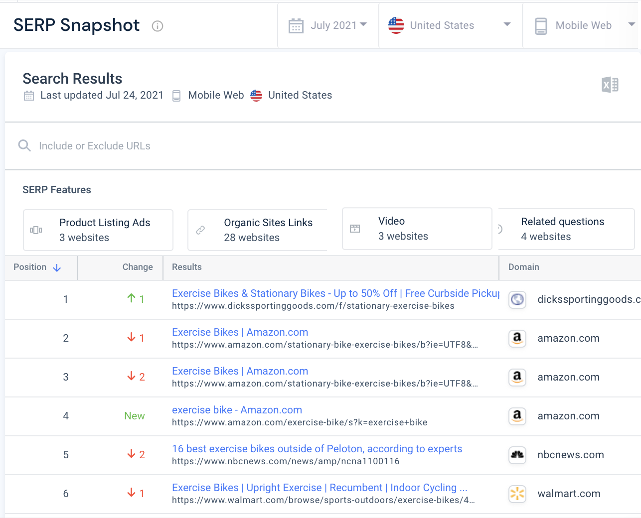The image size is (641, 518).
Task: Select the Related questions feature card
Action: point(566,229)
